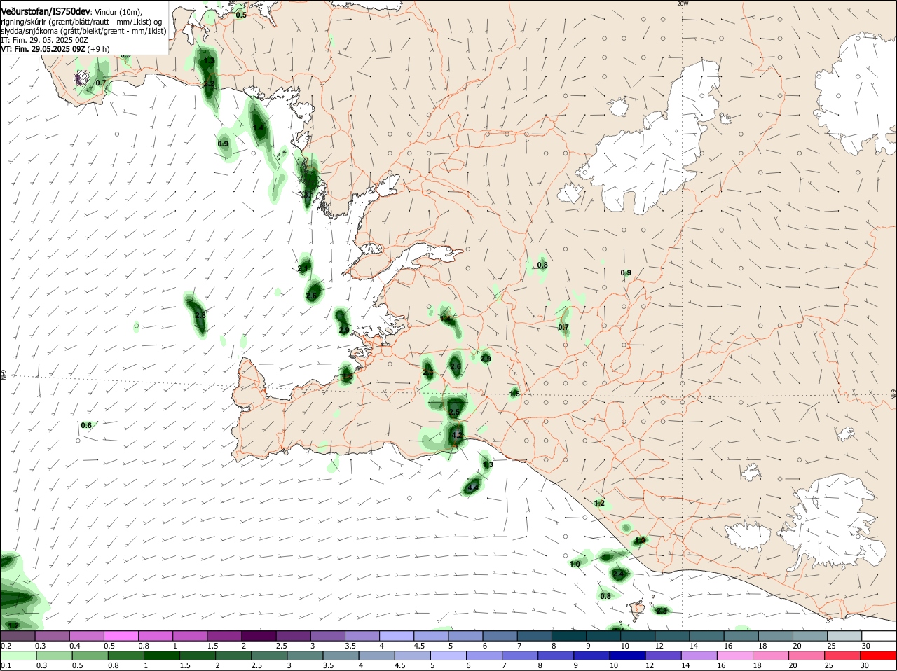
Task: Select the dark purple swatch labeled 2 in upper legend
Action: 258,636
